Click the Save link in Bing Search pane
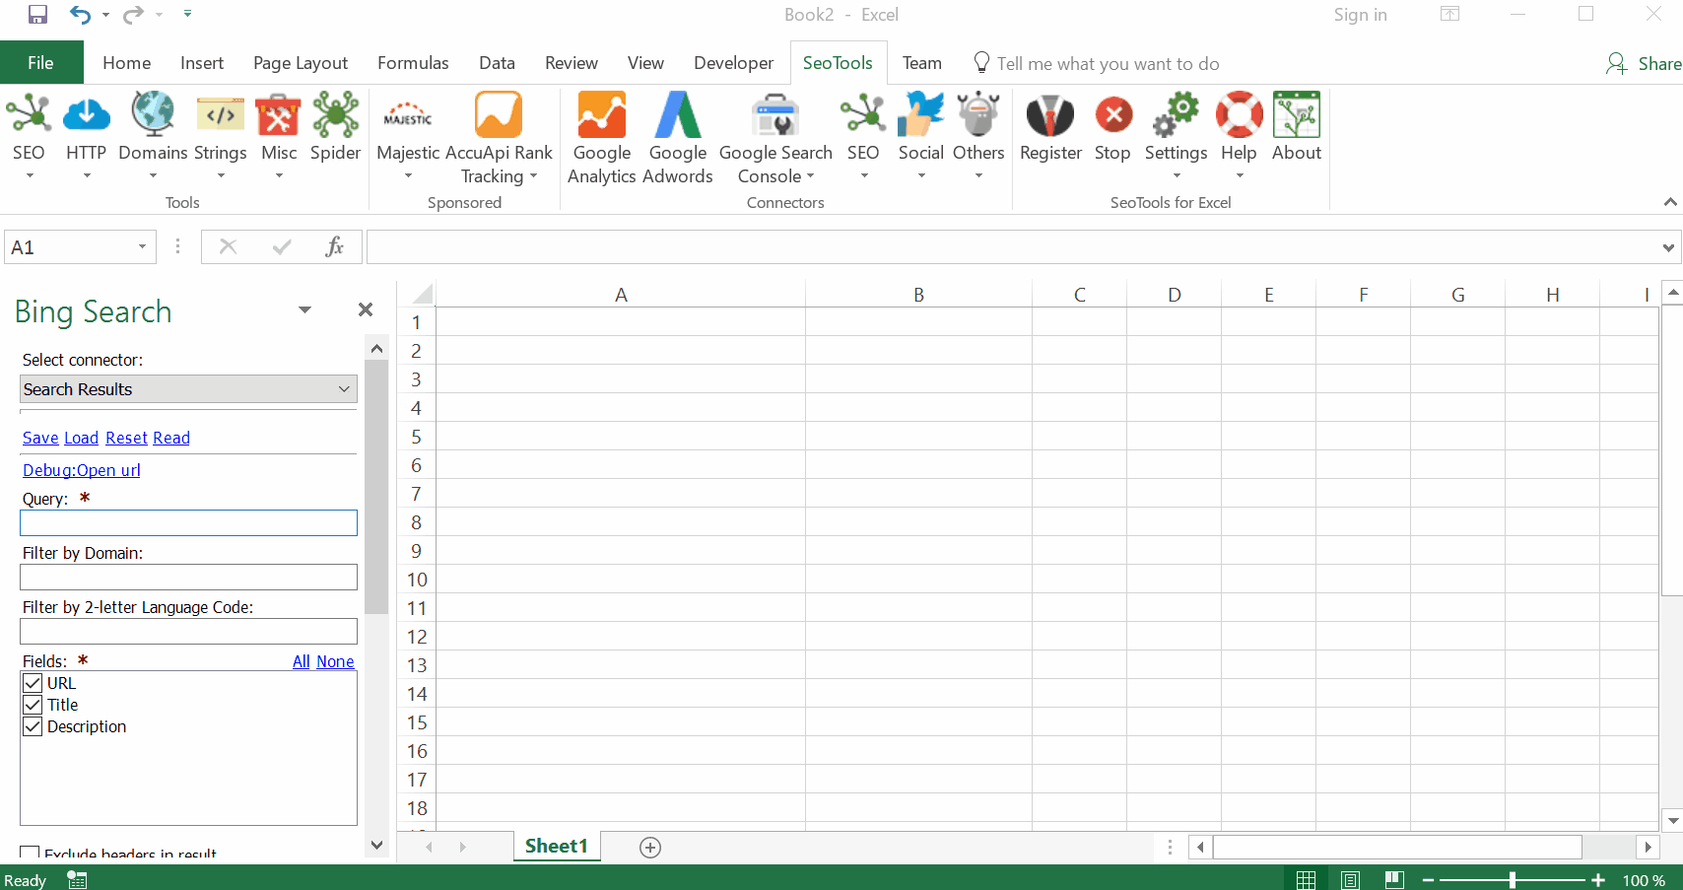Image resolution: width=1683 pixels, height=890 pixels. click(x=40, y=438)
